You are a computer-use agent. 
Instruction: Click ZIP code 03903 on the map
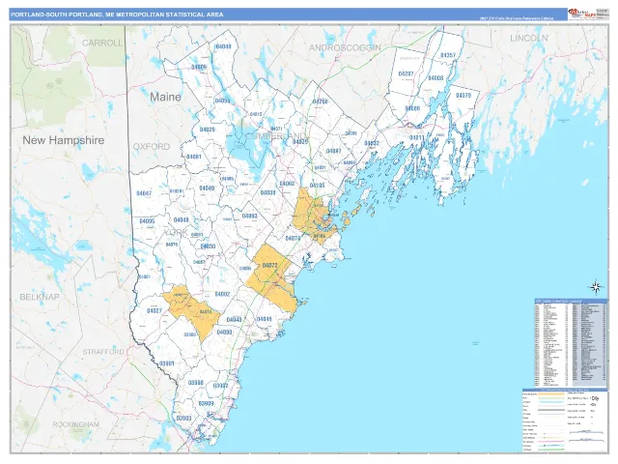tap(183, 419)
